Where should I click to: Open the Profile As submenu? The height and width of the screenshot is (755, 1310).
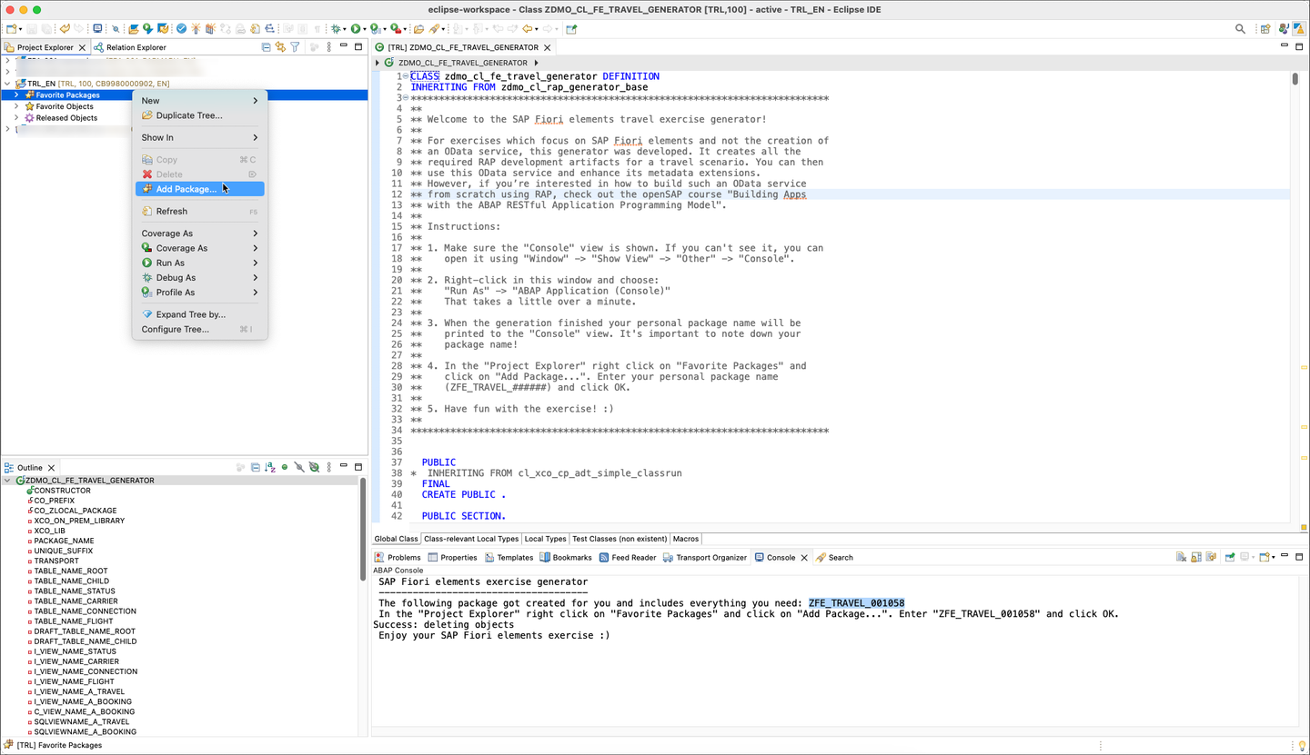coord(200,293)
